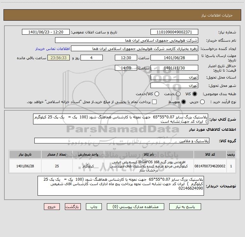The width and height of the screenshot is (245, 237).
Task: Click the تاریخ نیاز column header
Action: (25, 154)
